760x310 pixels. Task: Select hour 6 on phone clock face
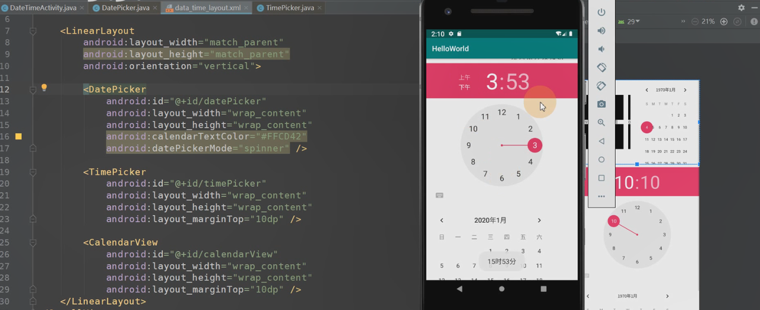[x=502, y=178]
